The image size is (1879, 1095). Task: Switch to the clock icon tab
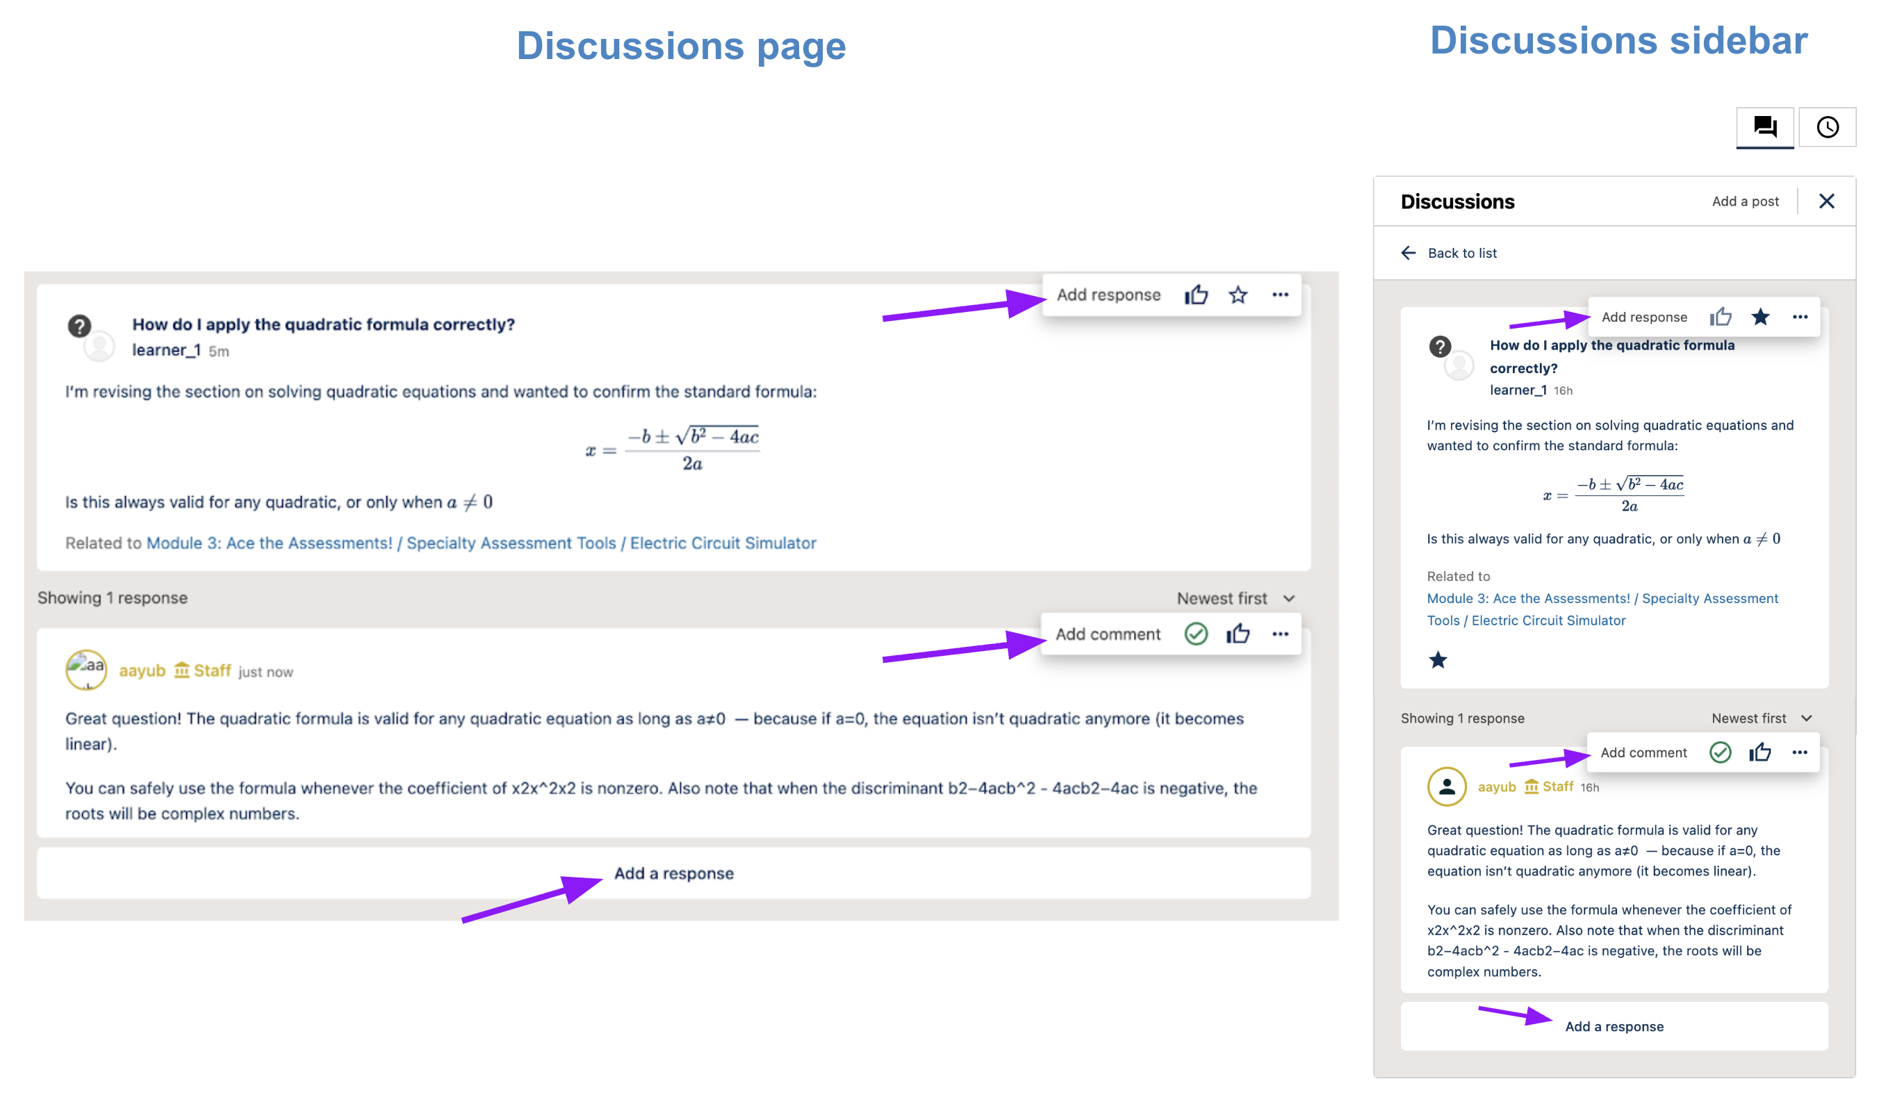pos(1827,127)
